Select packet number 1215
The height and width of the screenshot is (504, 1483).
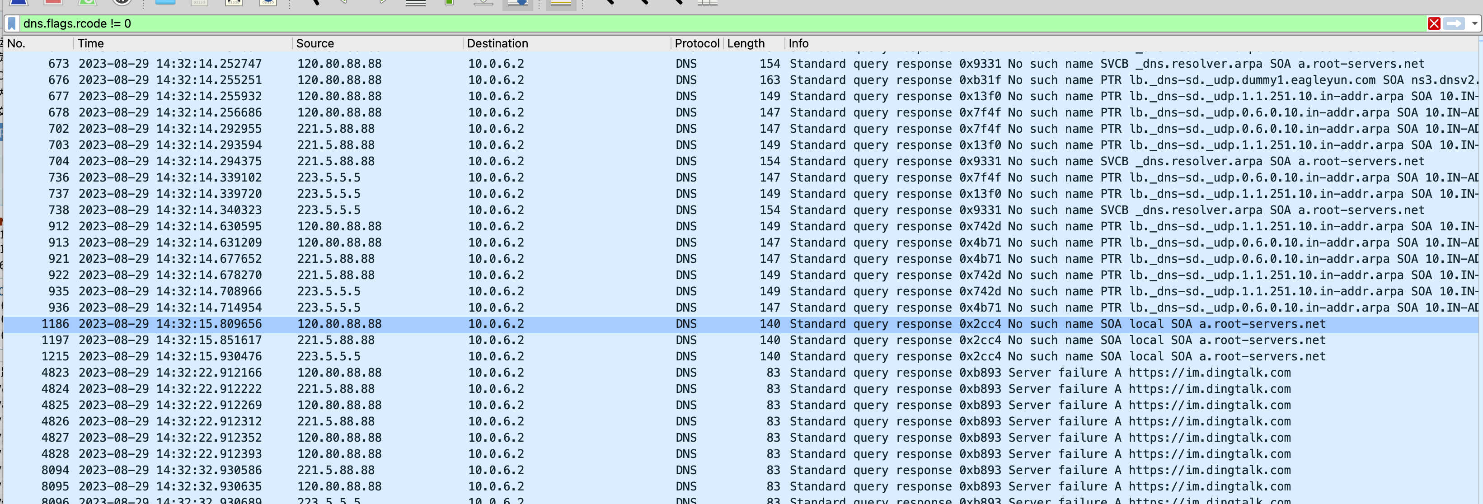pyautogui.click(x=741, y=356)
